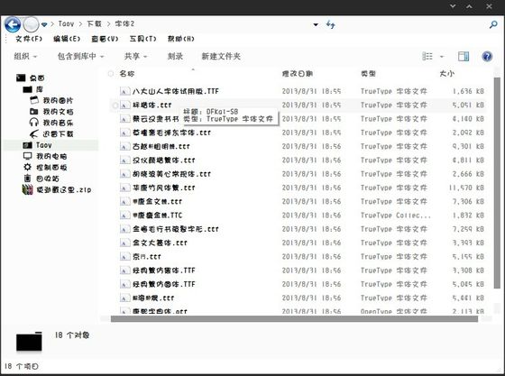Open the 帮助(H) menu
This screenshot has width=505, height=376.
(180, 39)
